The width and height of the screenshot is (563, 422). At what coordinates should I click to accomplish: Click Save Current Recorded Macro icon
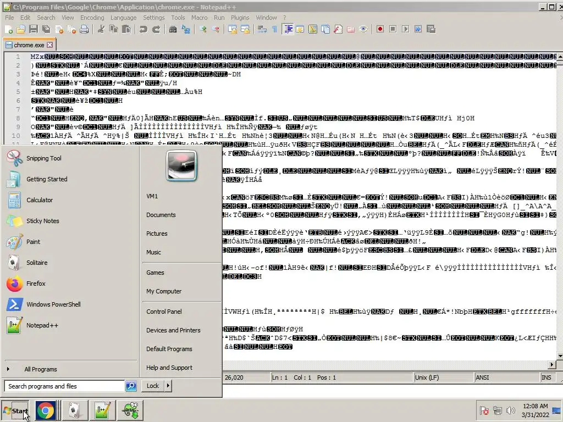click(x=431, y=30)
